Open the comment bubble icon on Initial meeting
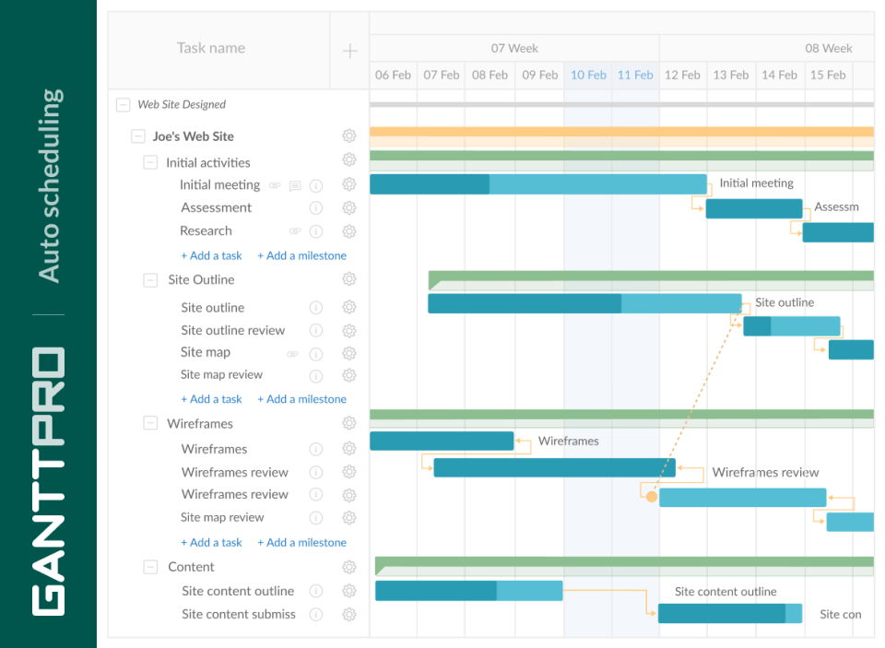 click(x=294, y=184)
